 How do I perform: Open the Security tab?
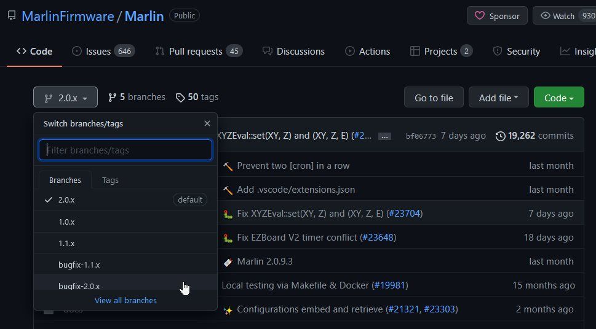(516, 51)
